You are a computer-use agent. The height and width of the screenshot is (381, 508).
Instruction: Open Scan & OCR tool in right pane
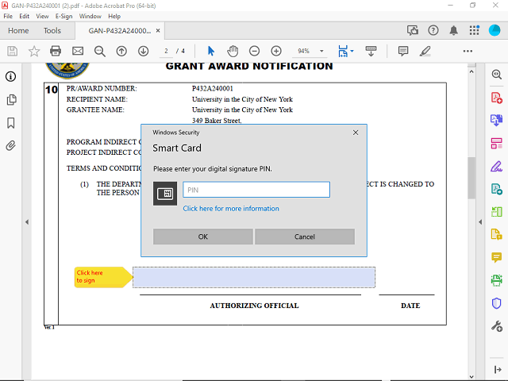pos(496,280)
